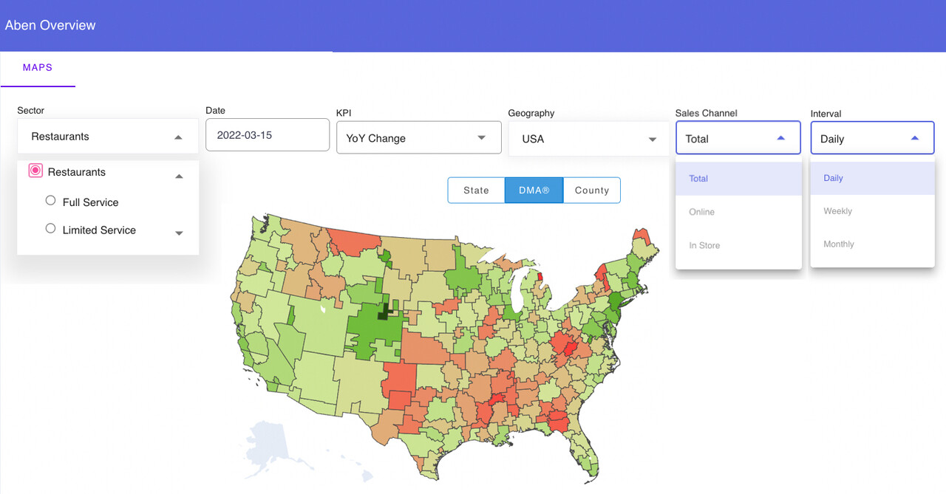946x494 pixels.
Task: Click the KPI dropdown arrow
Action: tap(481, 137)
